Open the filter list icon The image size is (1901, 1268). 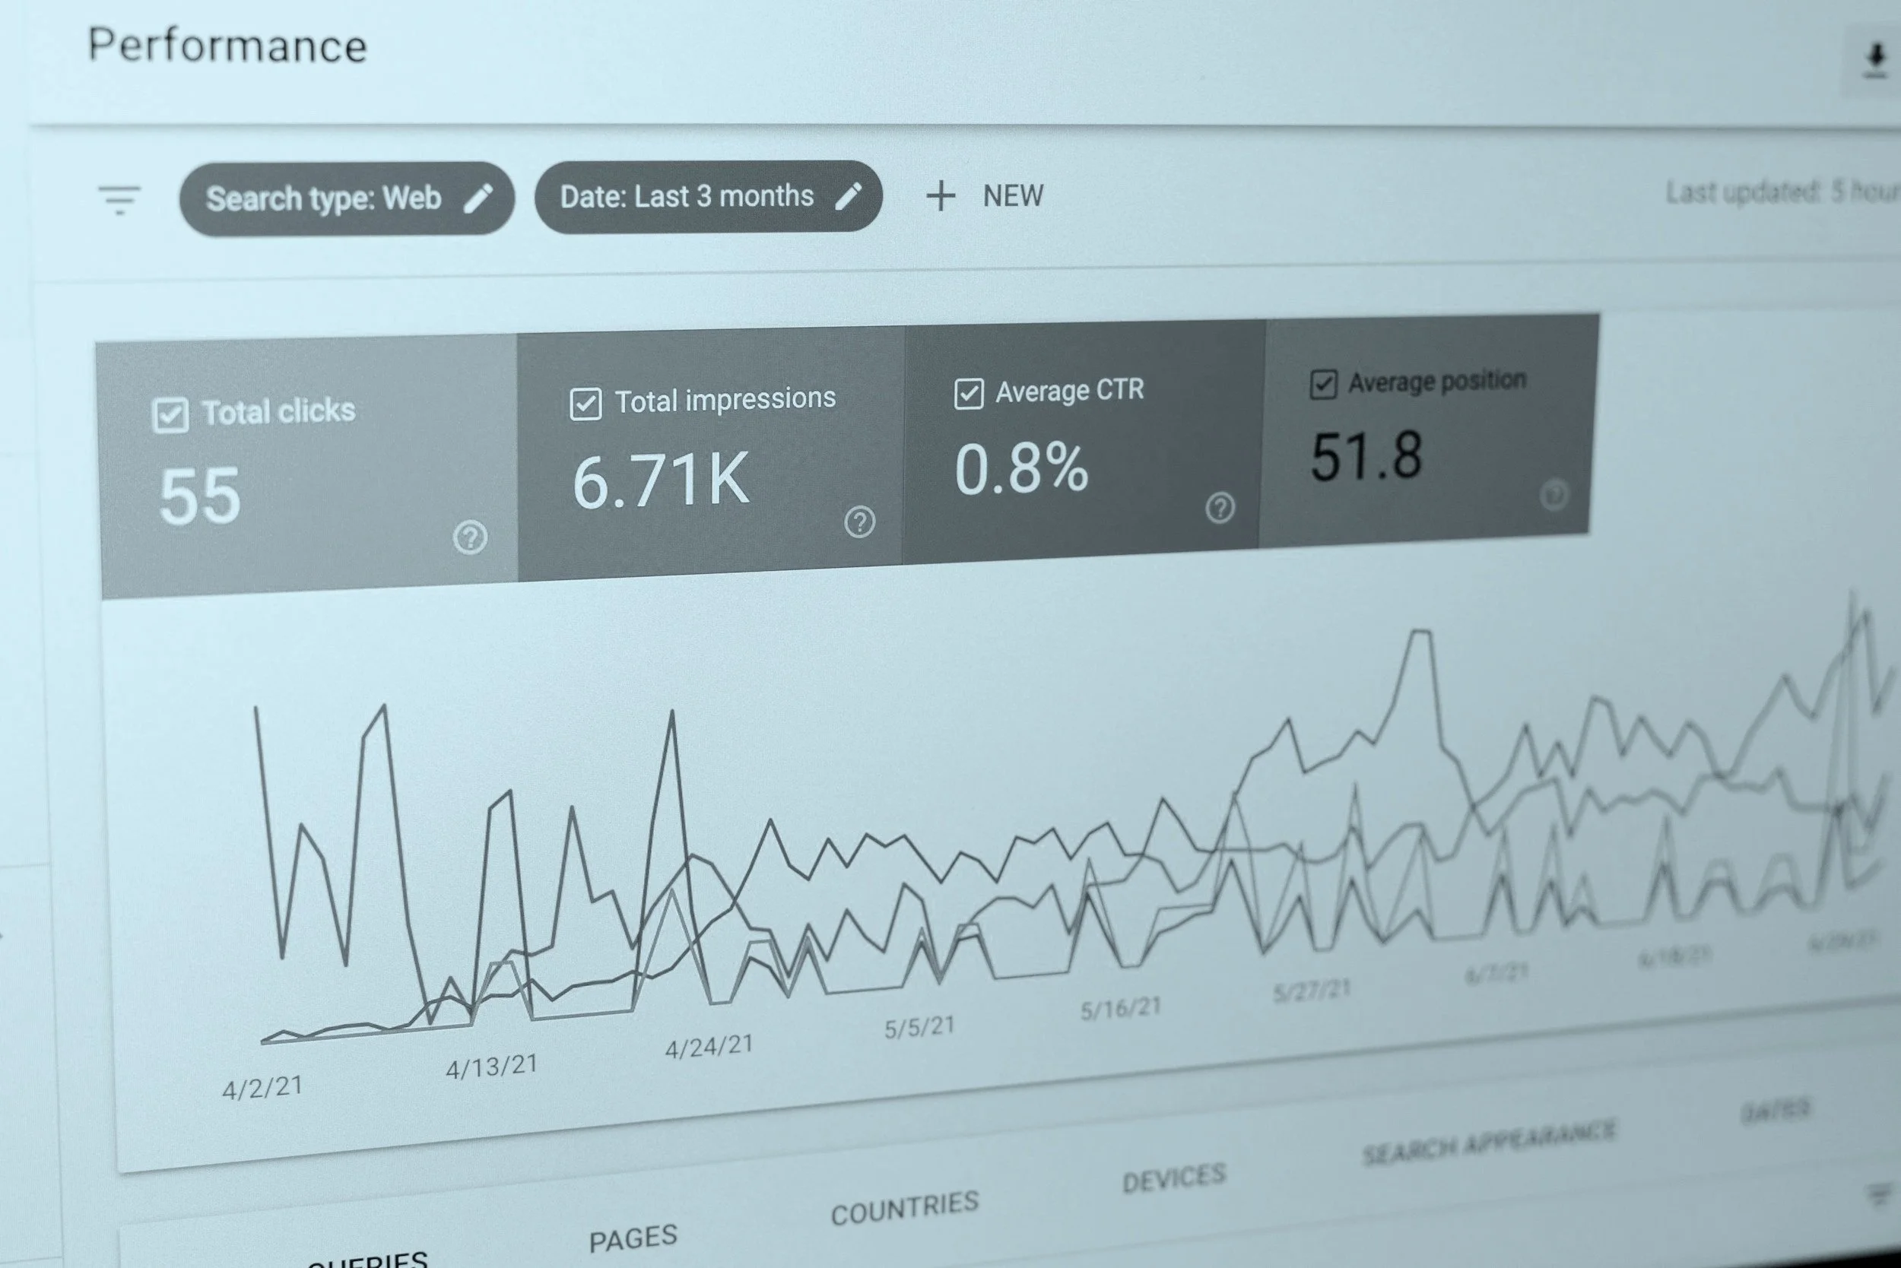point(119,200)
